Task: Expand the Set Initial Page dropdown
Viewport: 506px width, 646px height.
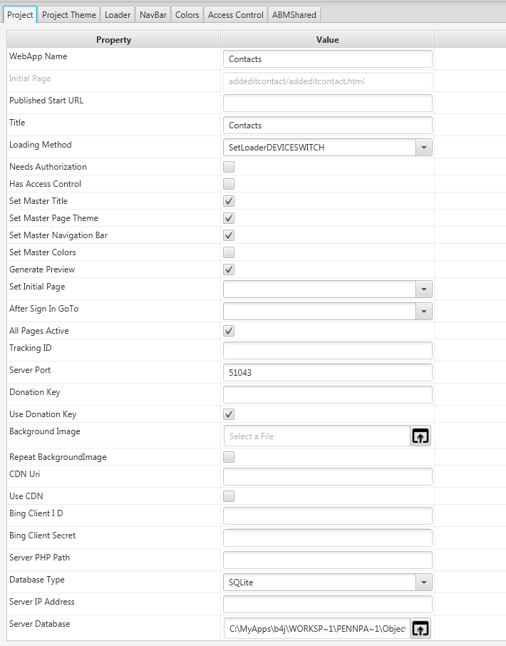Action: [x=424, y=289]
